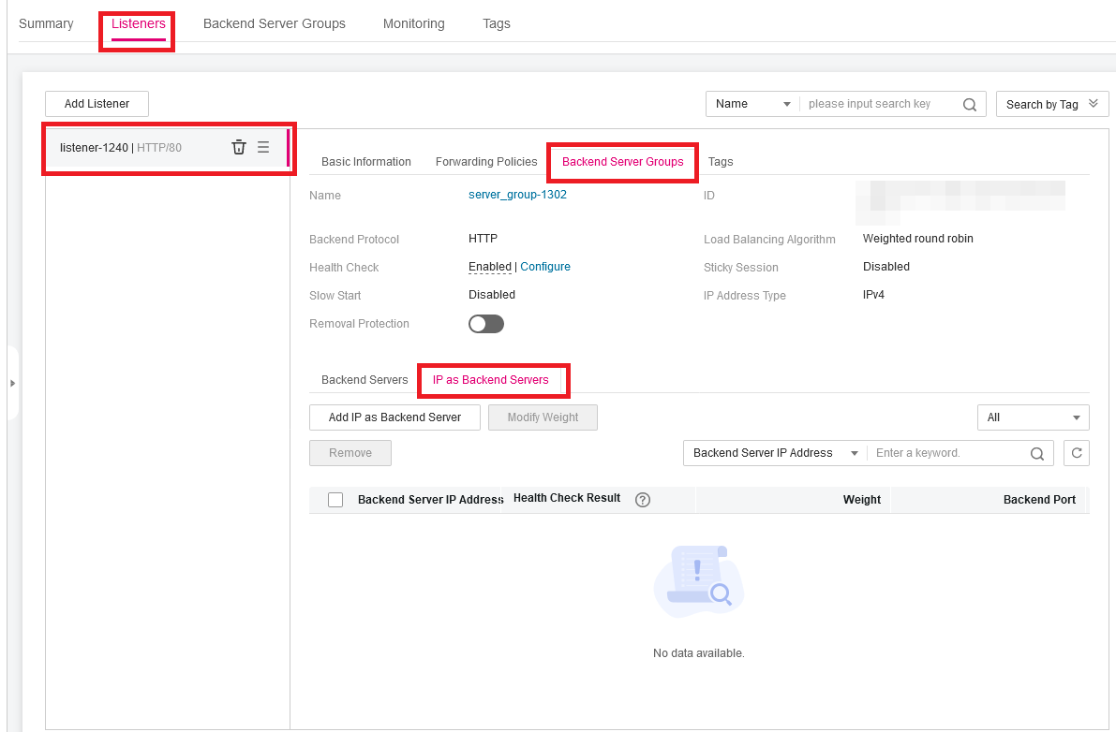
Task: Click the Health Check Result help icon
Action: coord(642,499)
